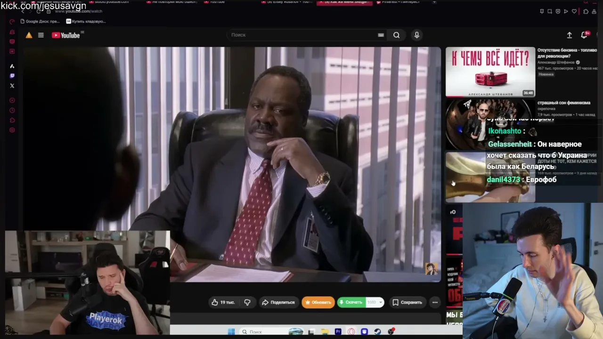The width and height of the screenshot is (603, 339).
Task: Click the страшный сон феминизма video title
Action: pyautogui.click(x=564, y=103)
